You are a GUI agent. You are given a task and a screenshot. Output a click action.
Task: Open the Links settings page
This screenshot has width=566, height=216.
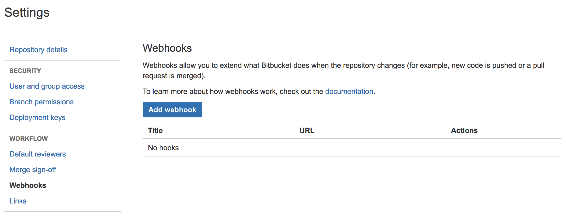pyautogui.click(x=18, y=201)
